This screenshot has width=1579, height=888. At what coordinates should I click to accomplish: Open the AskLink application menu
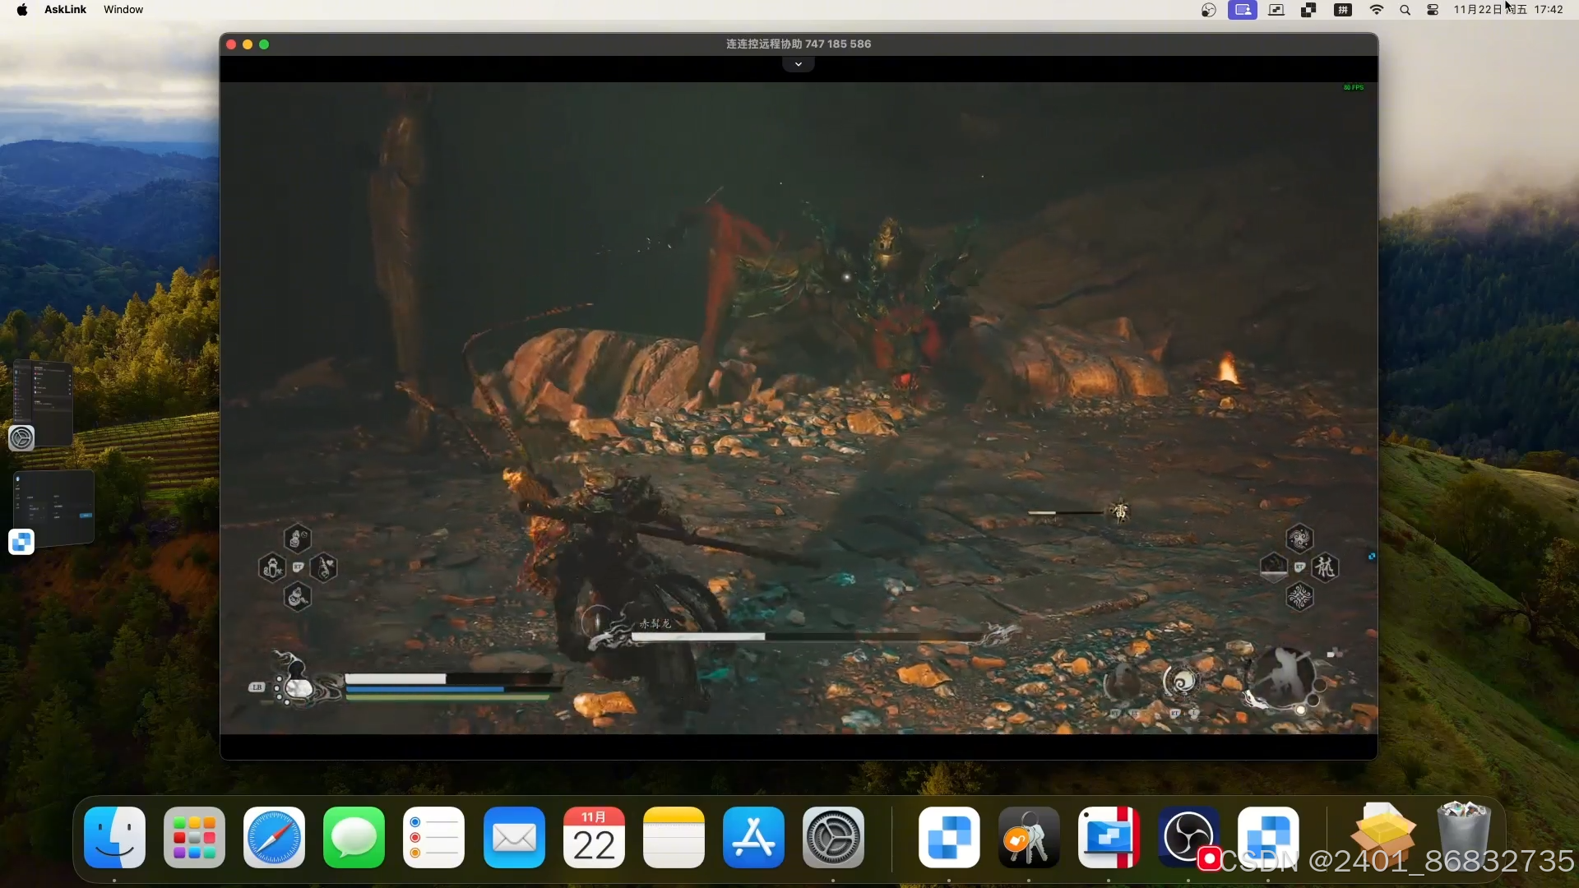[65, 10]
